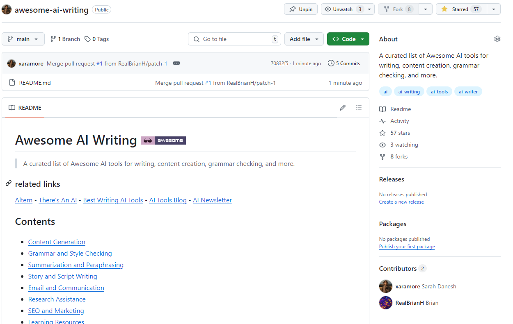Screen dimensions: 513x324
Task: Open the Altern related link
Action: click(x=24, y=200)
